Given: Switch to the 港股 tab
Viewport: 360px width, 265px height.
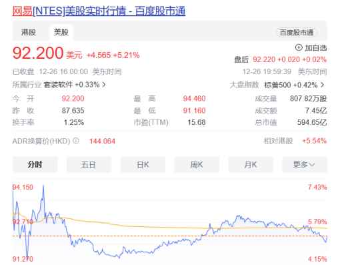Looking at the screenshot, I should pos(29,32).
